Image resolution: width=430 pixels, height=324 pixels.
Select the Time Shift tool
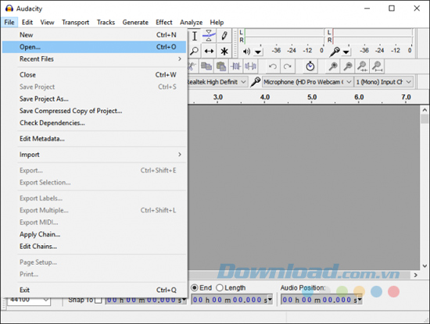[x=209, y=51]
